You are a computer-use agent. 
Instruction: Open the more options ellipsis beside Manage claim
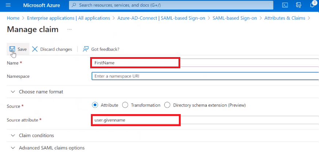[69, 29]
